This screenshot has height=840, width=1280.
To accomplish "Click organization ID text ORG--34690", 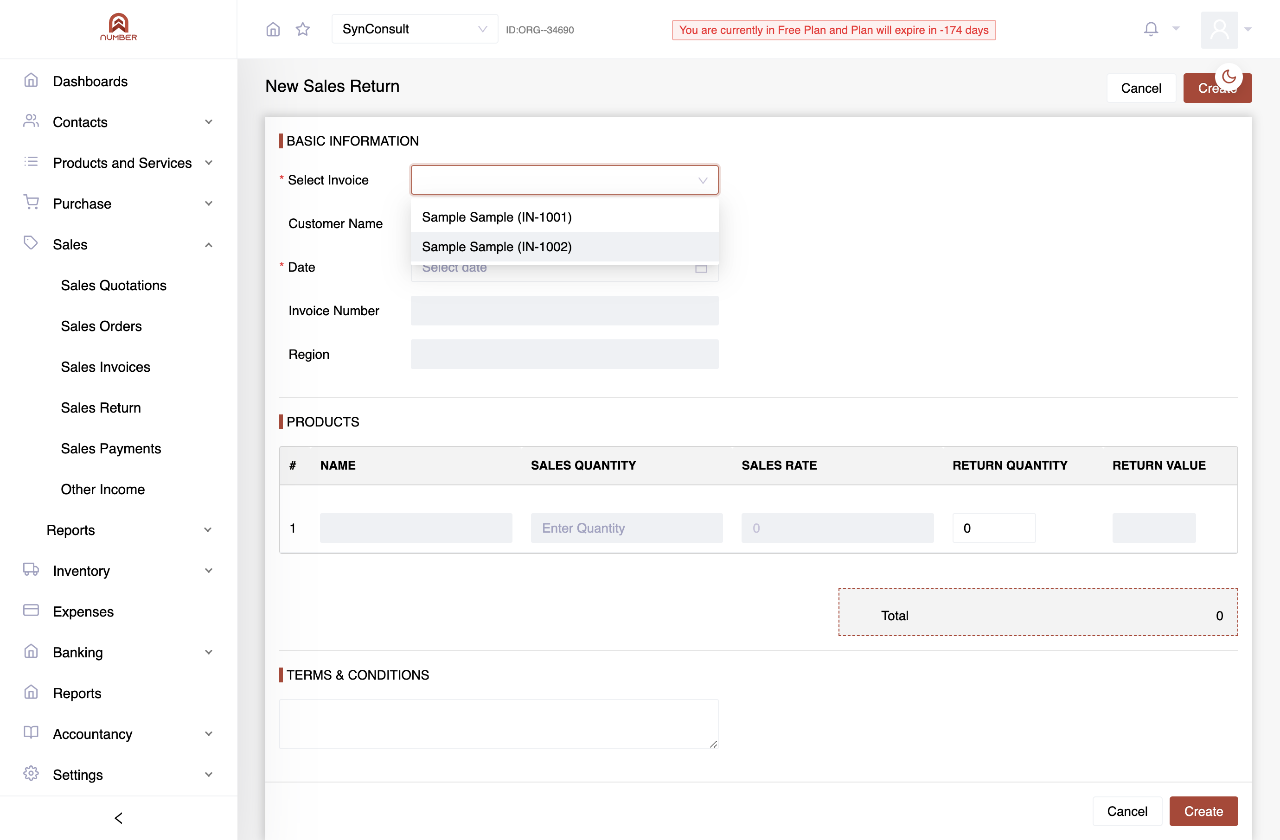I will tap(539, 30).
